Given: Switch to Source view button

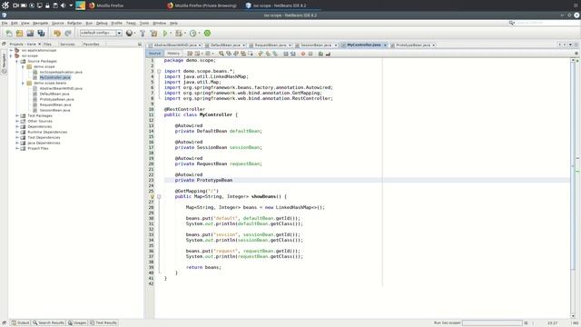Looking at the screenshot, I should pos(154,54).
